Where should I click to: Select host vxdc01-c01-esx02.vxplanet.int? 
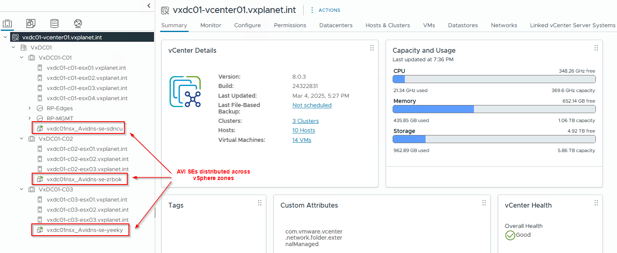click(87, 78)
